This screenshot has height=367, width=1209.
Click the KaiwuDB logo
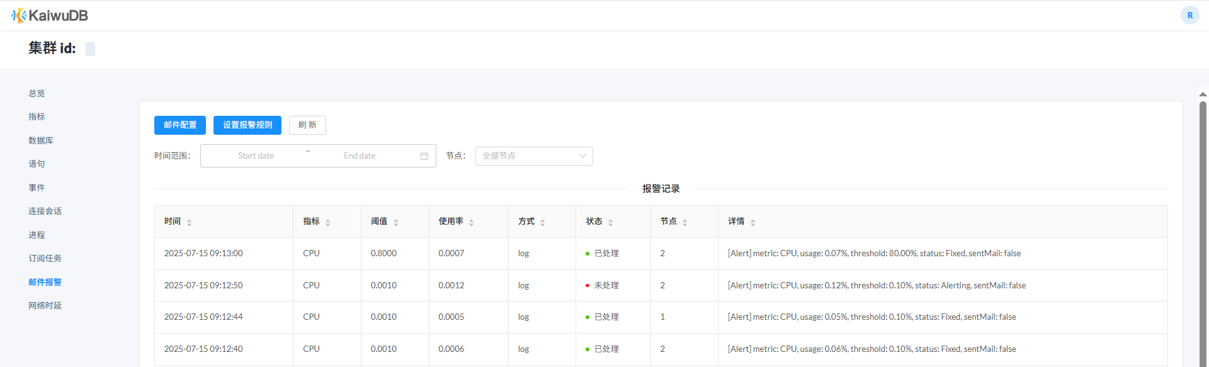(50, 15)
